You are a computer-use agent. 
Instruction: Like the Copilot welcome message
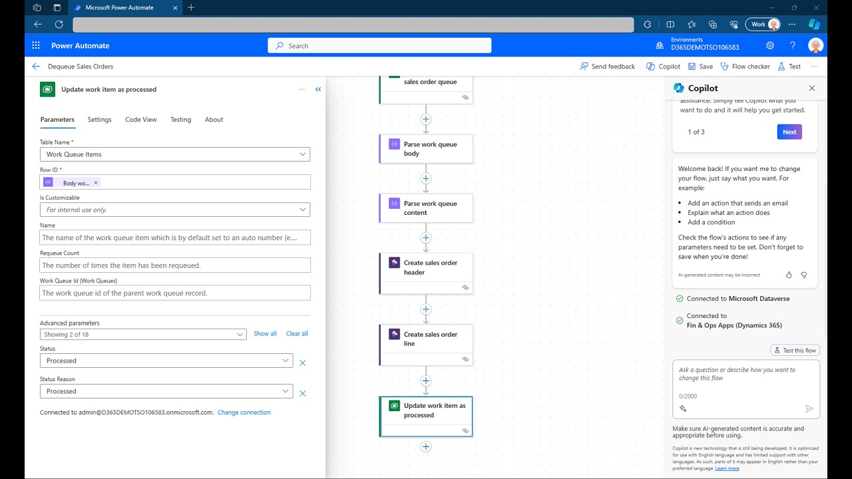pyautogui.click(x=789, y=275)
